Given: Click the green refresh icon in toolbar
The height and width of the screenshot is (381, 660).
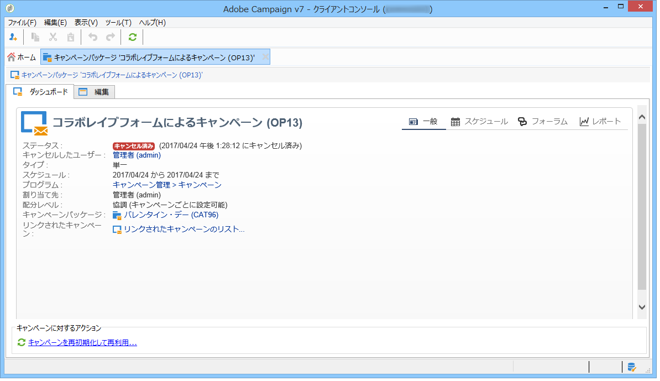Looking at the screenshot, I should pos(133,38).
